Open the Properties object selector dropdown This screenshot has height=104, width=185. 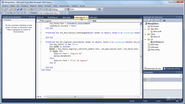pyautogui.click(x=181, y=76)
